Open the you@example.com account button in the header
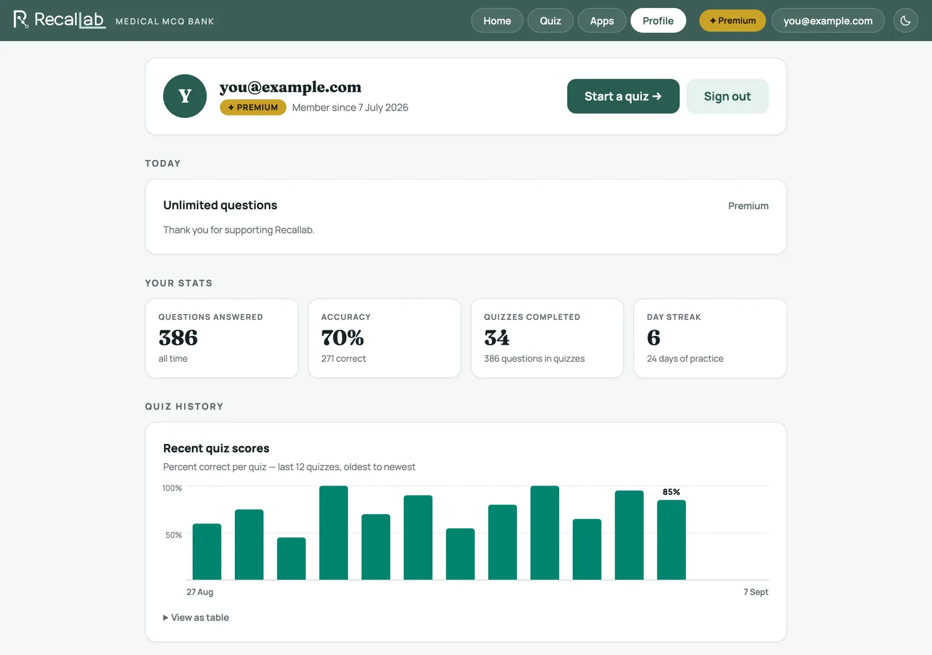This screenshot has height=655, width=932. point(828,20)
